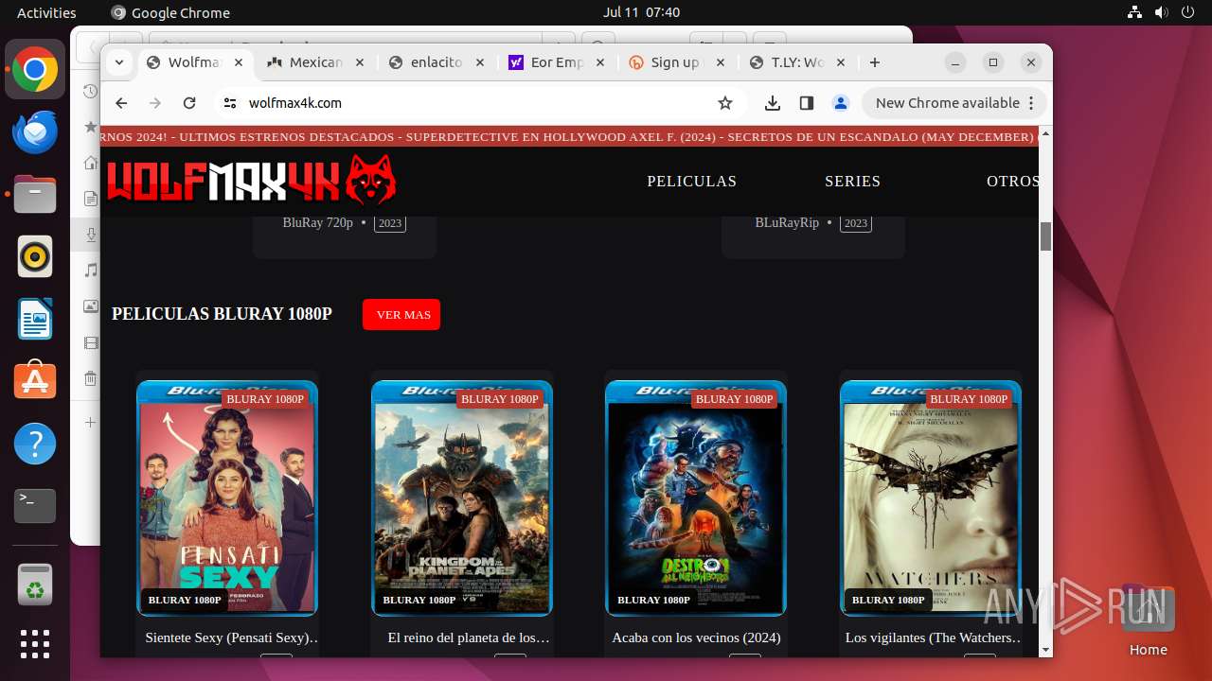Viewport: 1212px width, 681px height.
Task: Open the volume icon in system tray
Action: pyautogui.click(x=1161, y=12)
